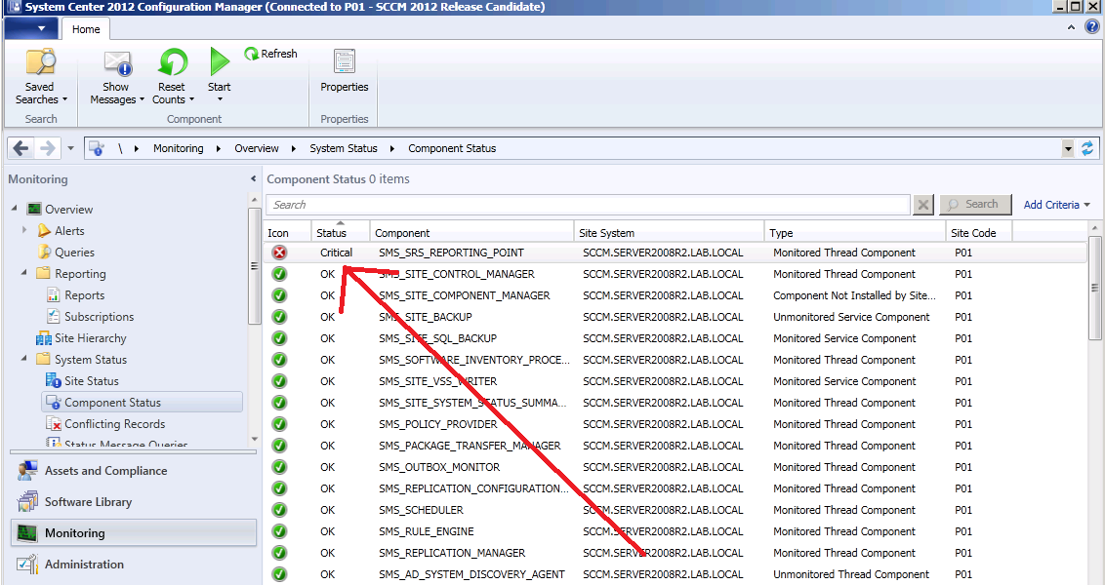Select the SMS_RULE_ENGINE component row
Image resolution: width=1105 pixels, height=585 pixels.
pyautogui.click(x=675, y=531)
